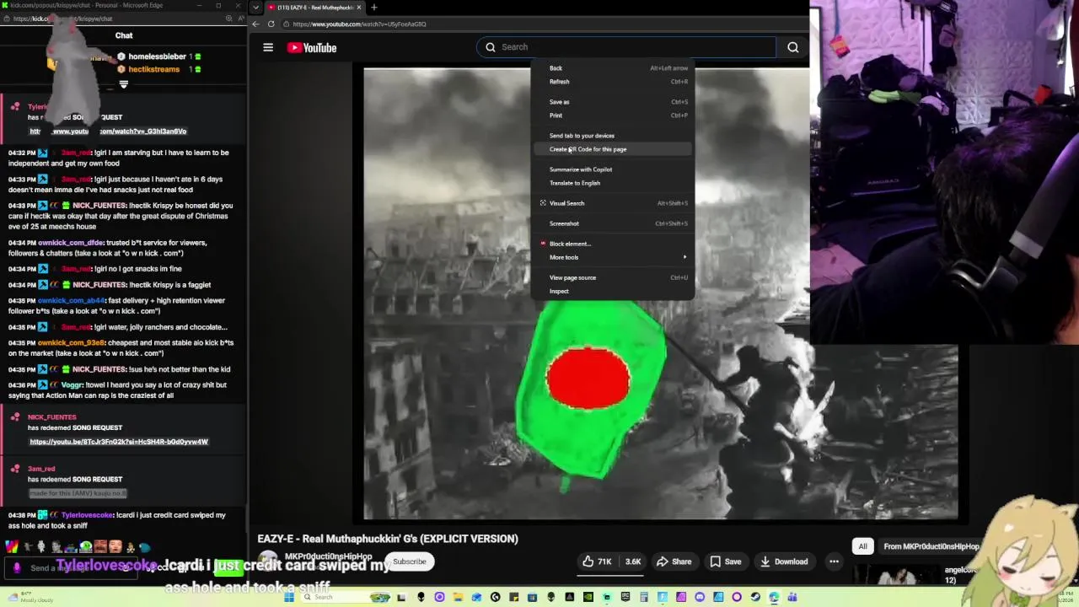Open the MKPr0ducti0nsHipHop channel name
1079x607 pixels.
328,556
